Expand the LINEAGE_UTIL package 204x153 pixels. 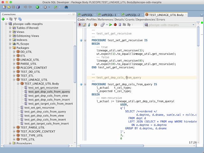[14, 60]
